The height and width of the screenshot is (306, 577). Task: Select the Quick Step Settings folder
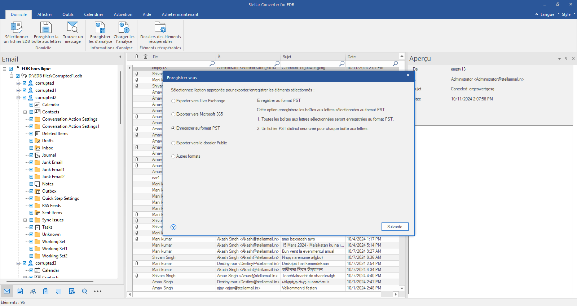click(60, 198)
